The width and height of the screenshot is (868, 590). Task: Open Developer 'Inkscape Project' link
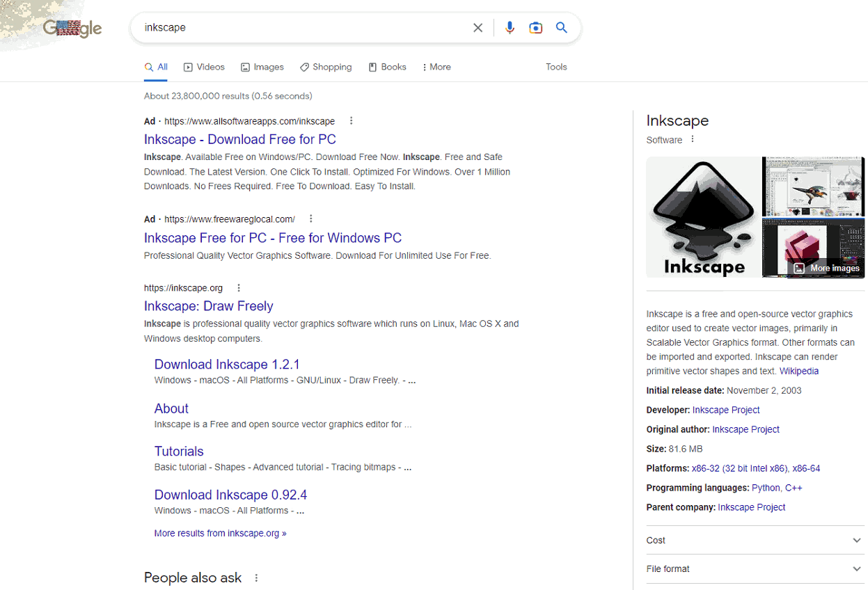[x=726, y=410]
